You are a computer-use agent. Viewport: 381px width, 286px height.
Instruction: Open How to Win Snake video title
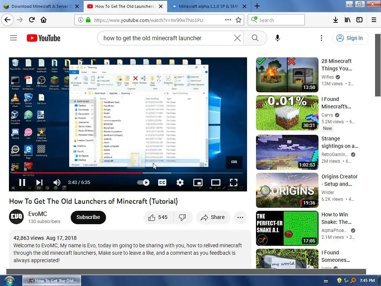[336, 218]
